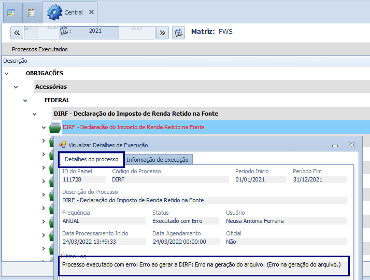The width and height of the screenshot is (370, 280).
Task: Open the grid view tab icon
Action: 11,12
